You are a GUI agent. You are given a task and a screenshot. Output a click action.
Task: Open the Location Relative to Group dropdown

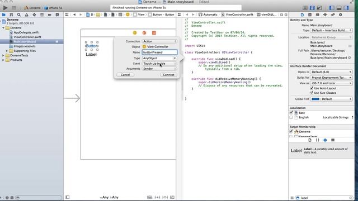[331, 37]
